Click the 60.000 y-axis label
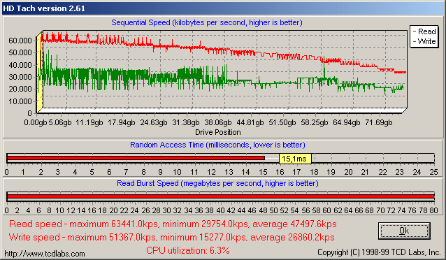446x260 pixels. tap(20, 41)
